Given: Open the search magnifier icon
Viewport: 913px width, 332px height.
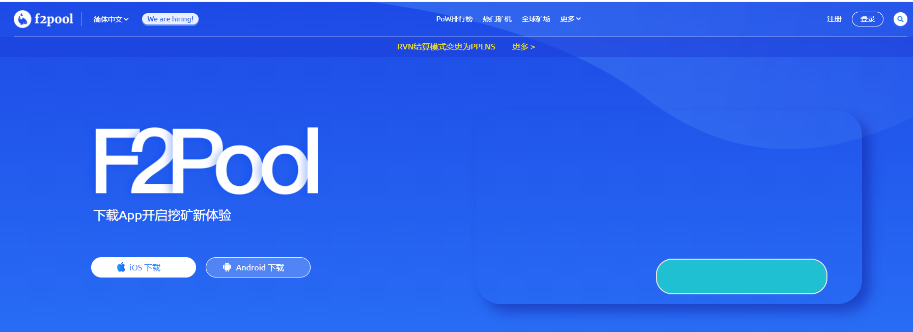Looking at the screenshot, I should [x=900, y=19].
